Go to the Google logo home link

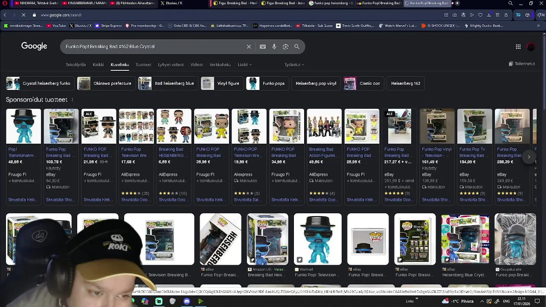click(34, 46)
